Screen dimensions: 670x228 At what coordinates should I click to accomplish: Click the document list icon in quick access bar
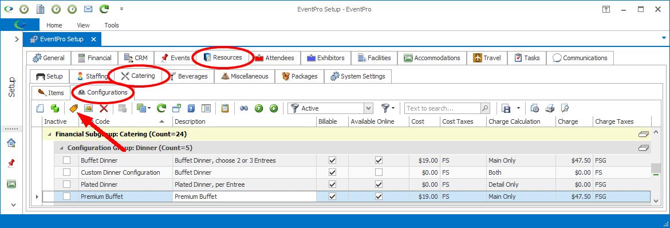40,9
